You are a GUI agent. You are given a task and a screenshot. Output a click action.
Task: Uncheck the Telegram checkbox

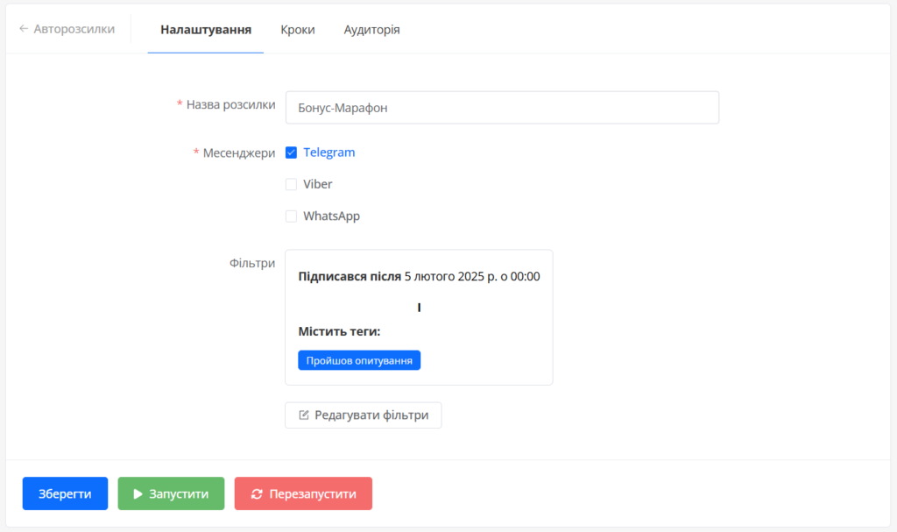click(x=292, y=153)
